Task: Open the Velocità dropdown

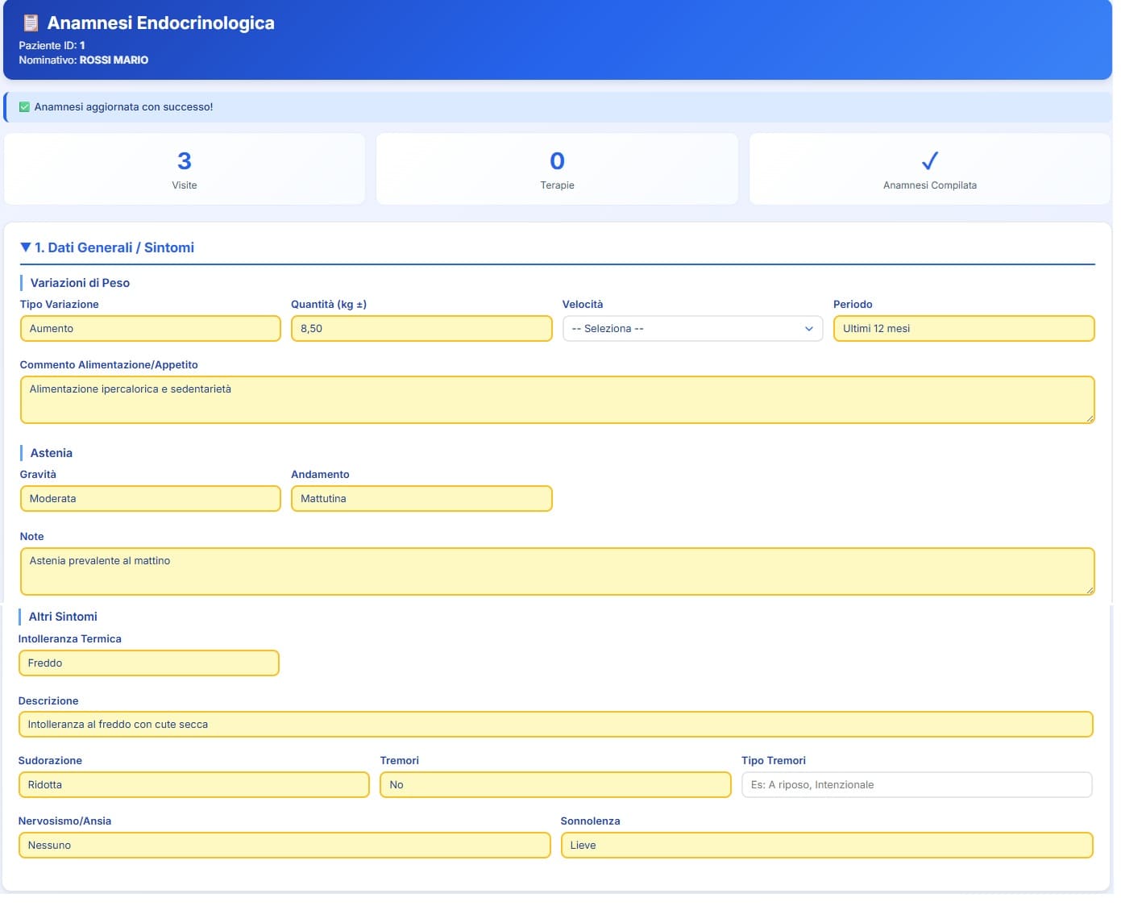Action: click(692, 329)
